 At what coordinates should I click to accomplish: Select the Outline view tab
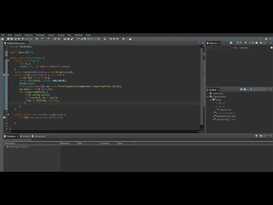212,90
